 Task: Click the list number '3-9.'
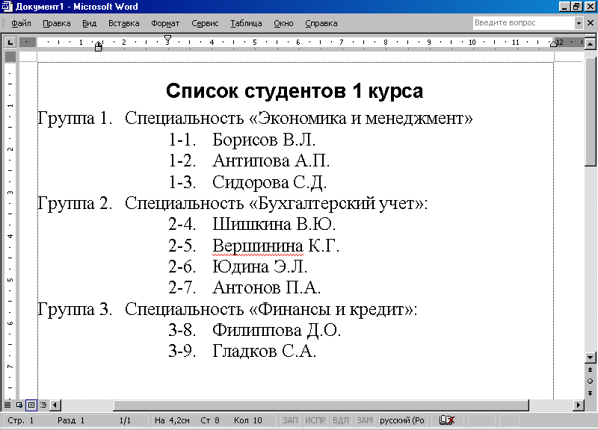[x=182, y=351]
